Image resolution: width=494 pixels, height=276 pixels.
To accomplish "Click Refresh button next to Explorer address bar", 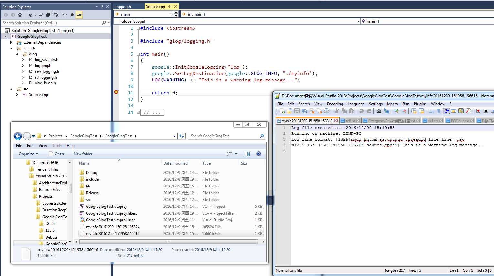I will click(x=182, y=136).
